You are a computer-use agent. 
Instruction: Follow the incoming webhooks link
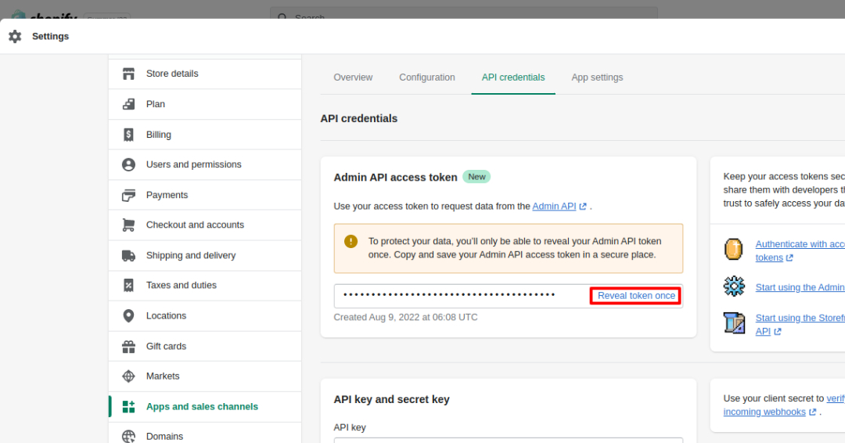[x=764, y=412]
